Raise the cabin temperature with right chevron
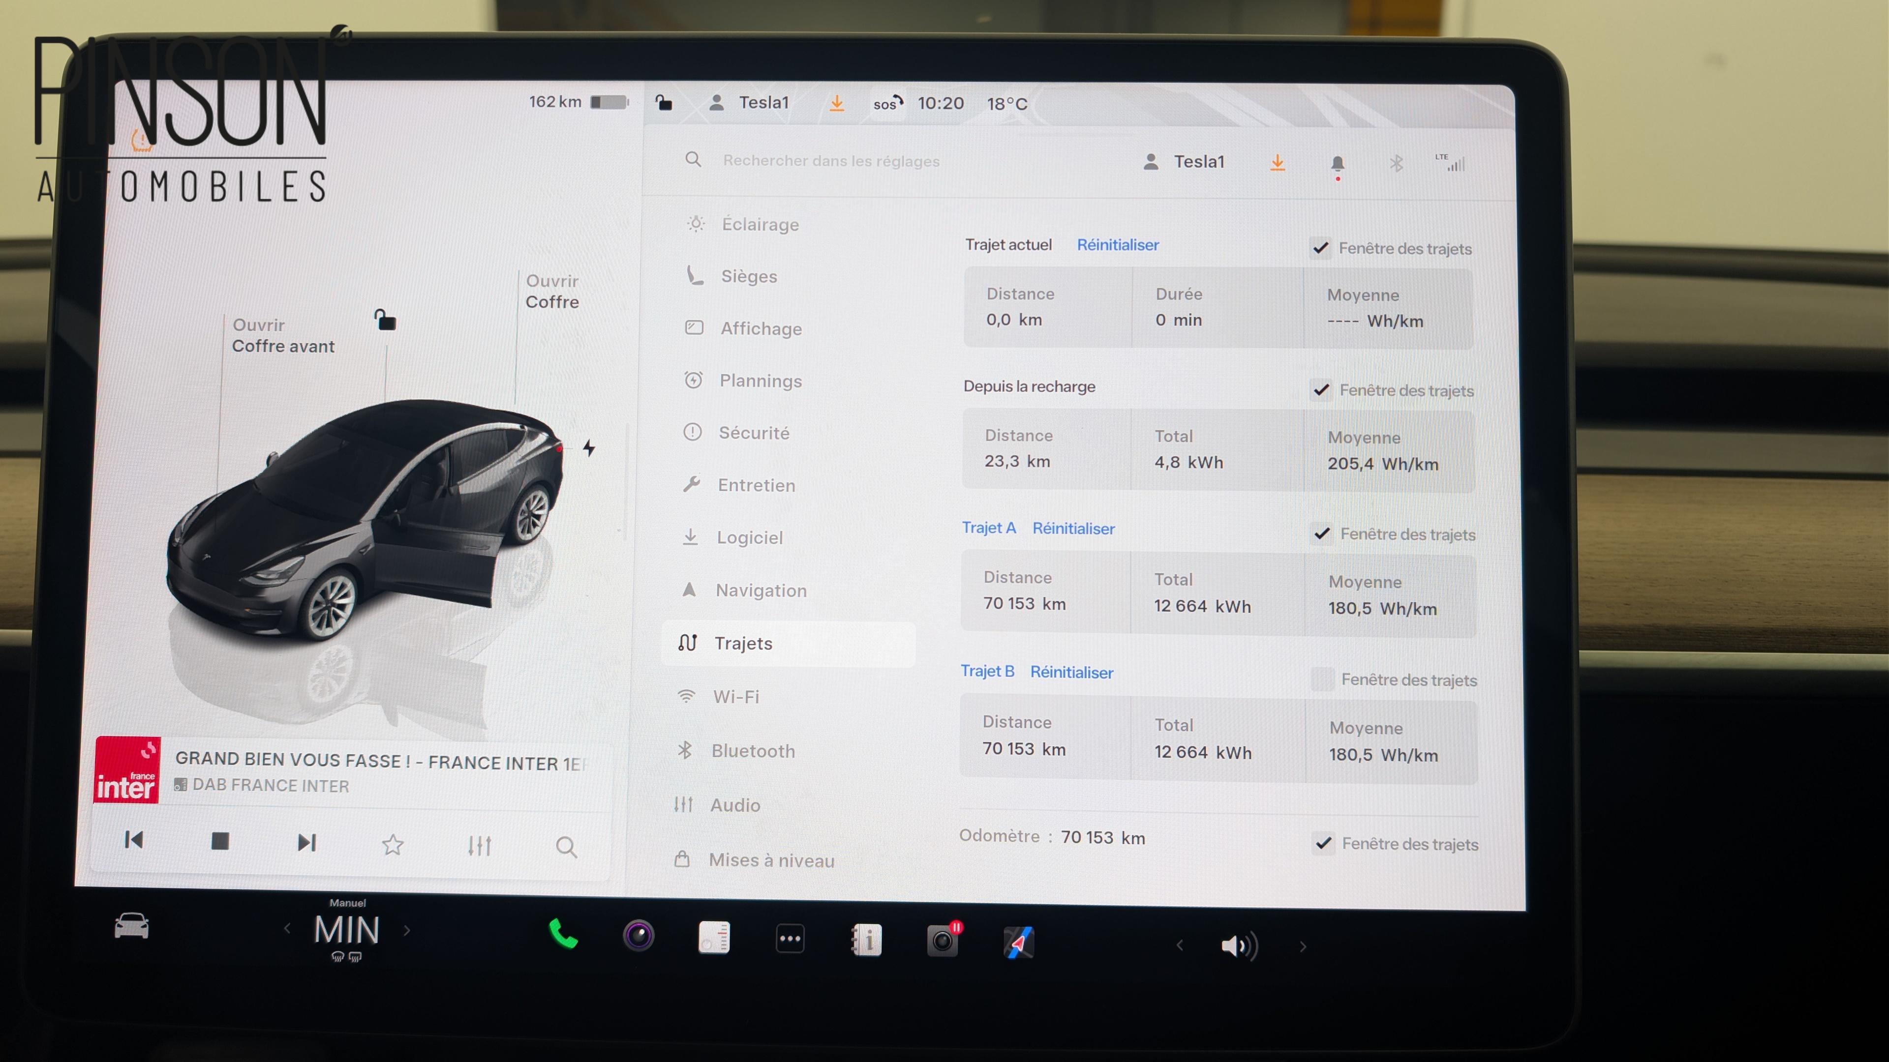 pyautogui.click(x=407, y=930)
